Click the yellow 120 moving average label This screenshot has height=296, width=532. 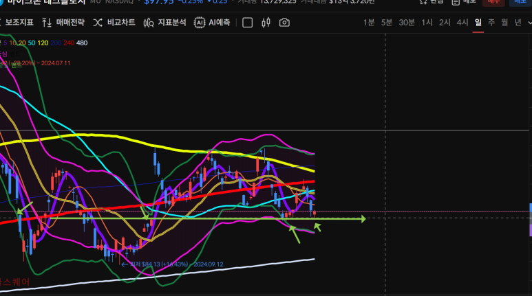pos(43,43)
